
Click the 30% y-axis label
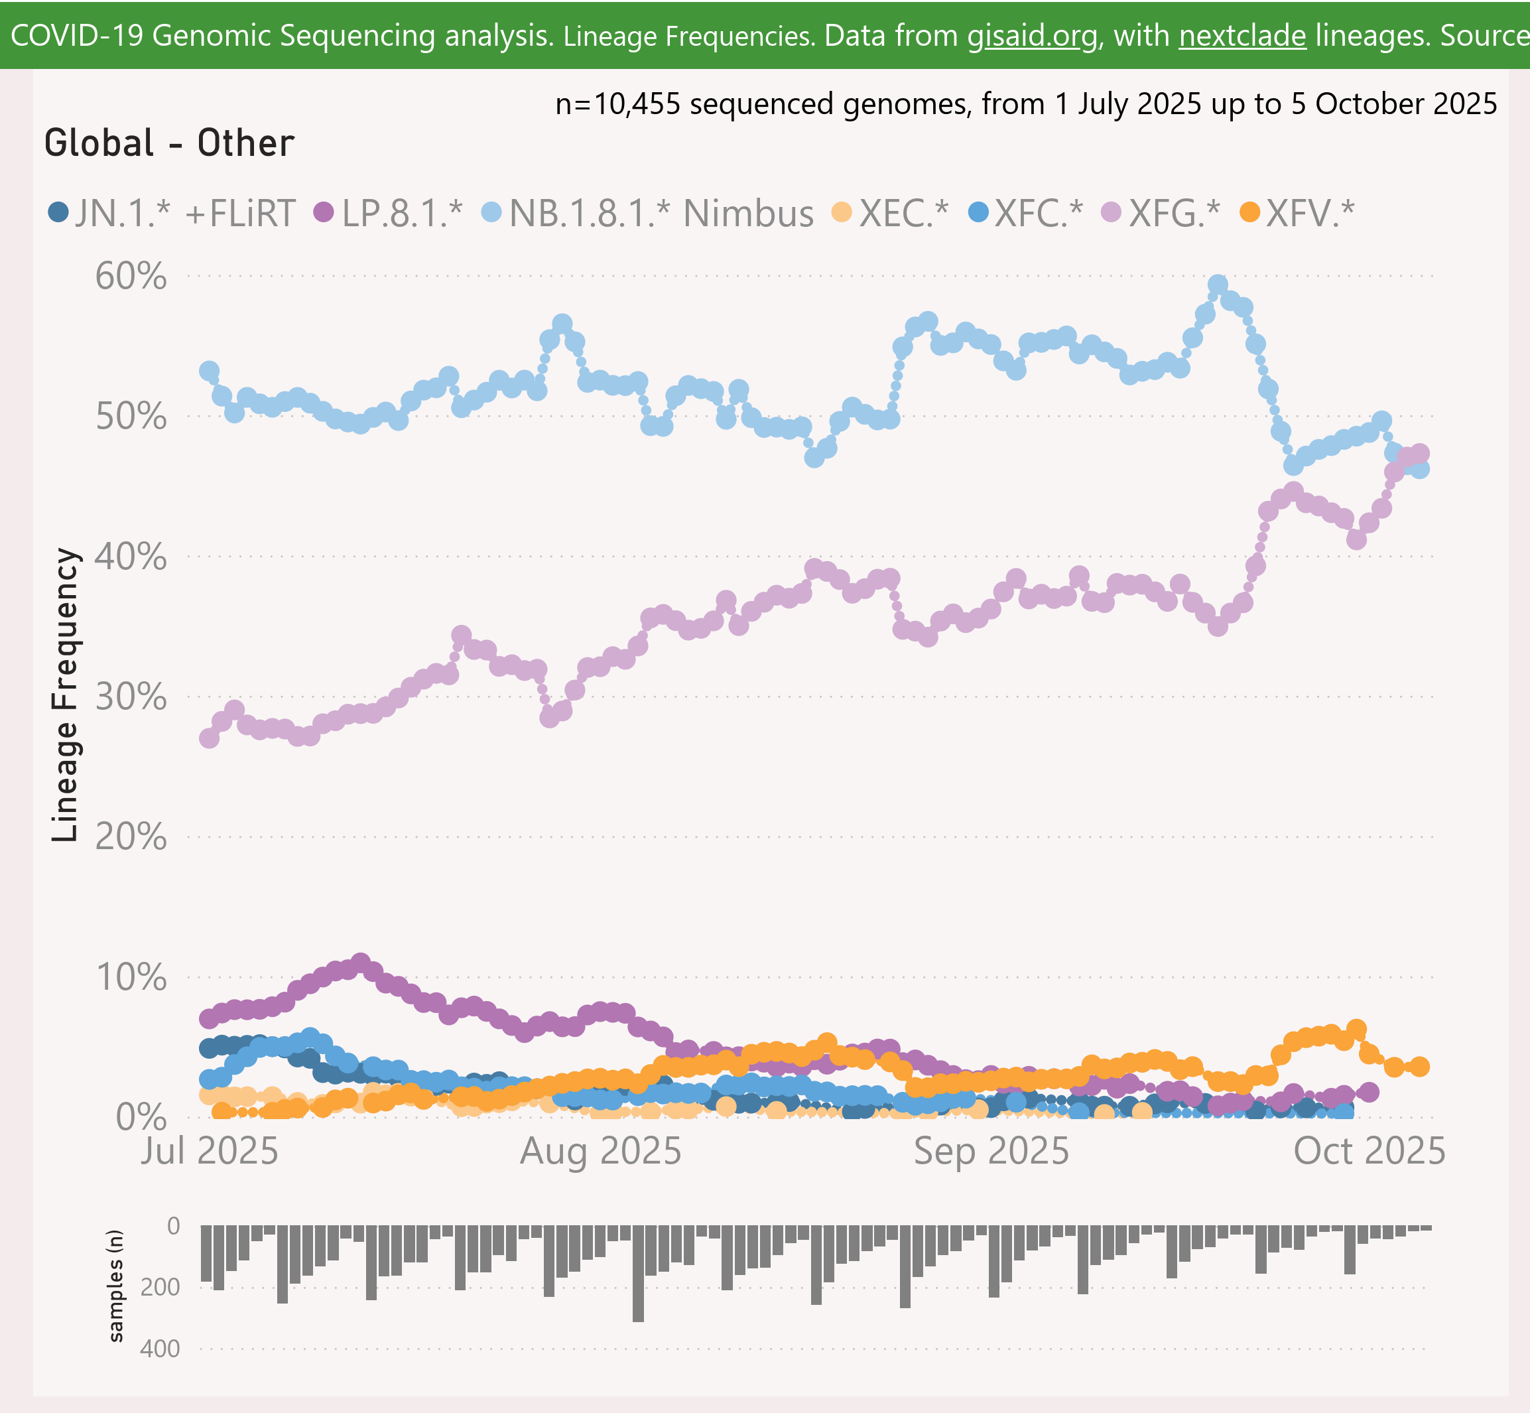pyautogui.click(x=131, y=697)
